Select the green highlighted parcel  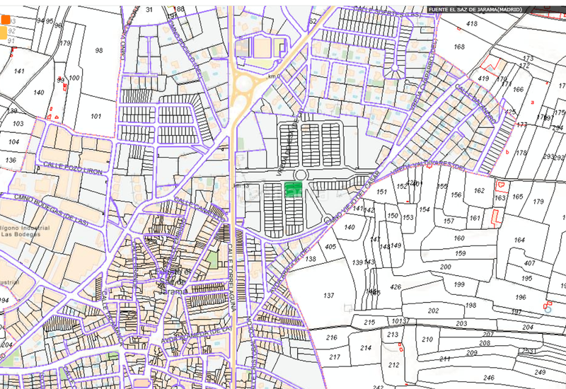(293, 187)
